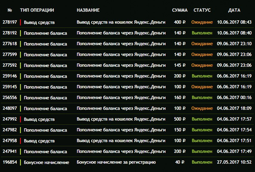Click the ТИП ОПЕРАЦИИ column header
The width and height of the screenshot is (255, 172).
[37, 10]
